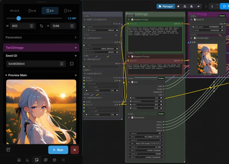The image size is (229, 164).
Task: Click def_2 CFG Scale definition field
Action: pyautogui.click(x=146, y=144)
